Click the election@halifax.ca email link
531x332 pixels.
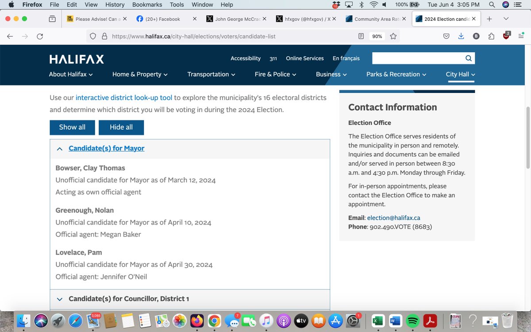[393, 218]
